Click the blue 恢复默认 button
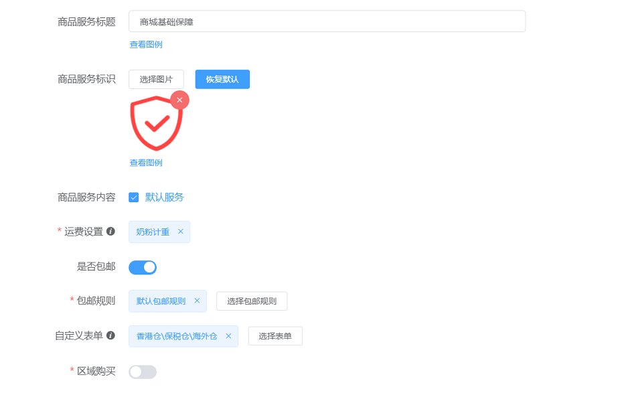Viewport: 636px width, 399px height. click(x=222, y=80)
